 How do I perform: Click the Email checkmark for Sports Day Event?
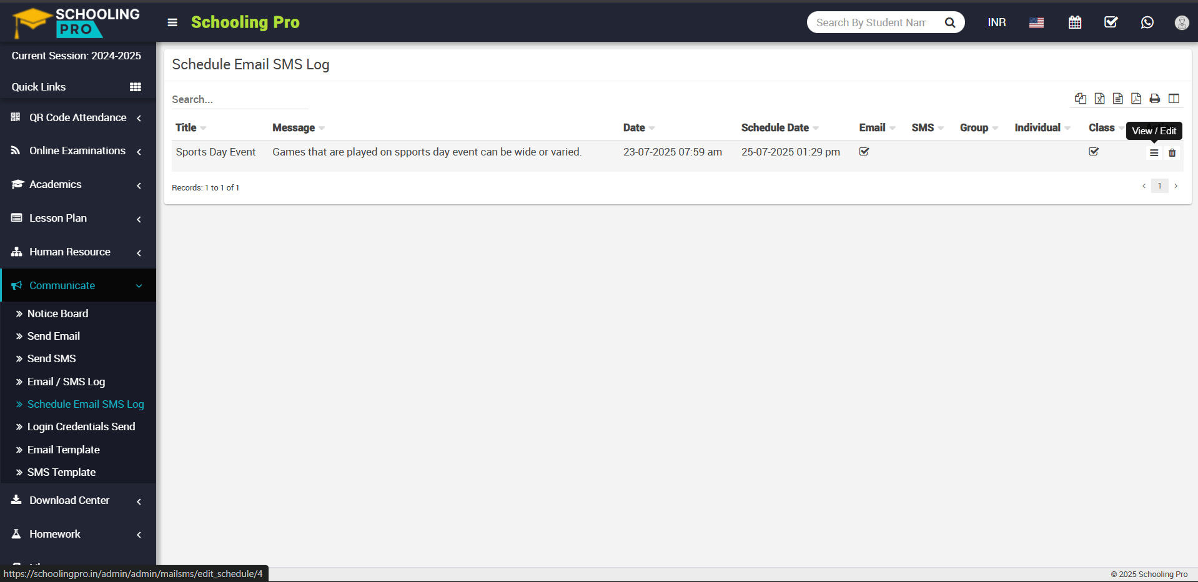tap(864, 152)
